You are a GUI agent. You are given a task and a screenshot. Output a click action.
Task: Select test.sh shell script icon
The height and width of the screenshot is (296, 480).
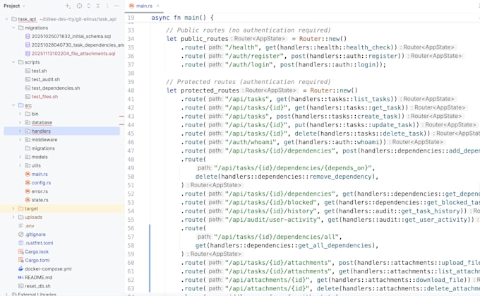pos(28,71)
